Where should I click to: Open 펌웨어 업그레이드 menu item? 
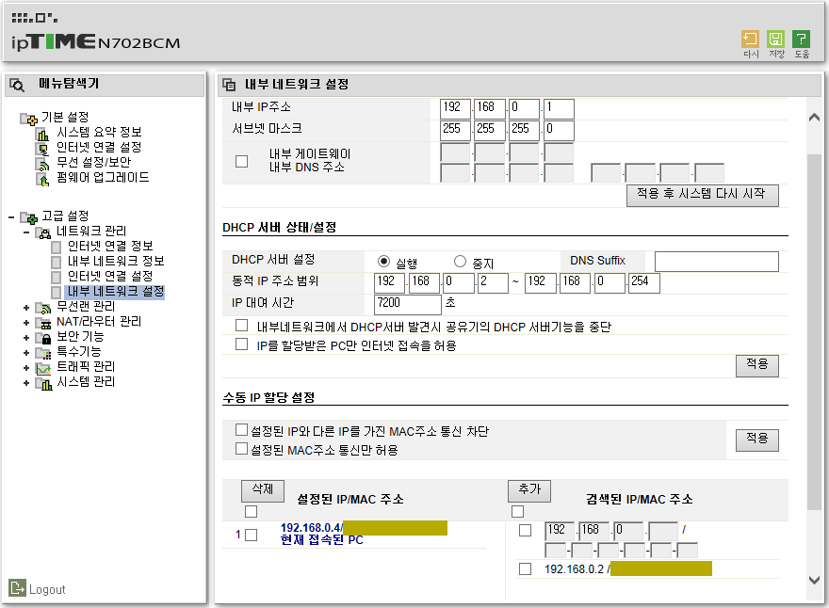[103, 178]
